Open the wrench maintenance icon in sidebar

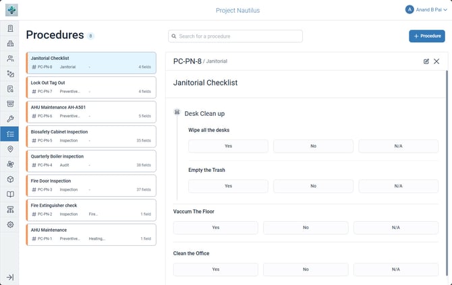pos(10,119)
